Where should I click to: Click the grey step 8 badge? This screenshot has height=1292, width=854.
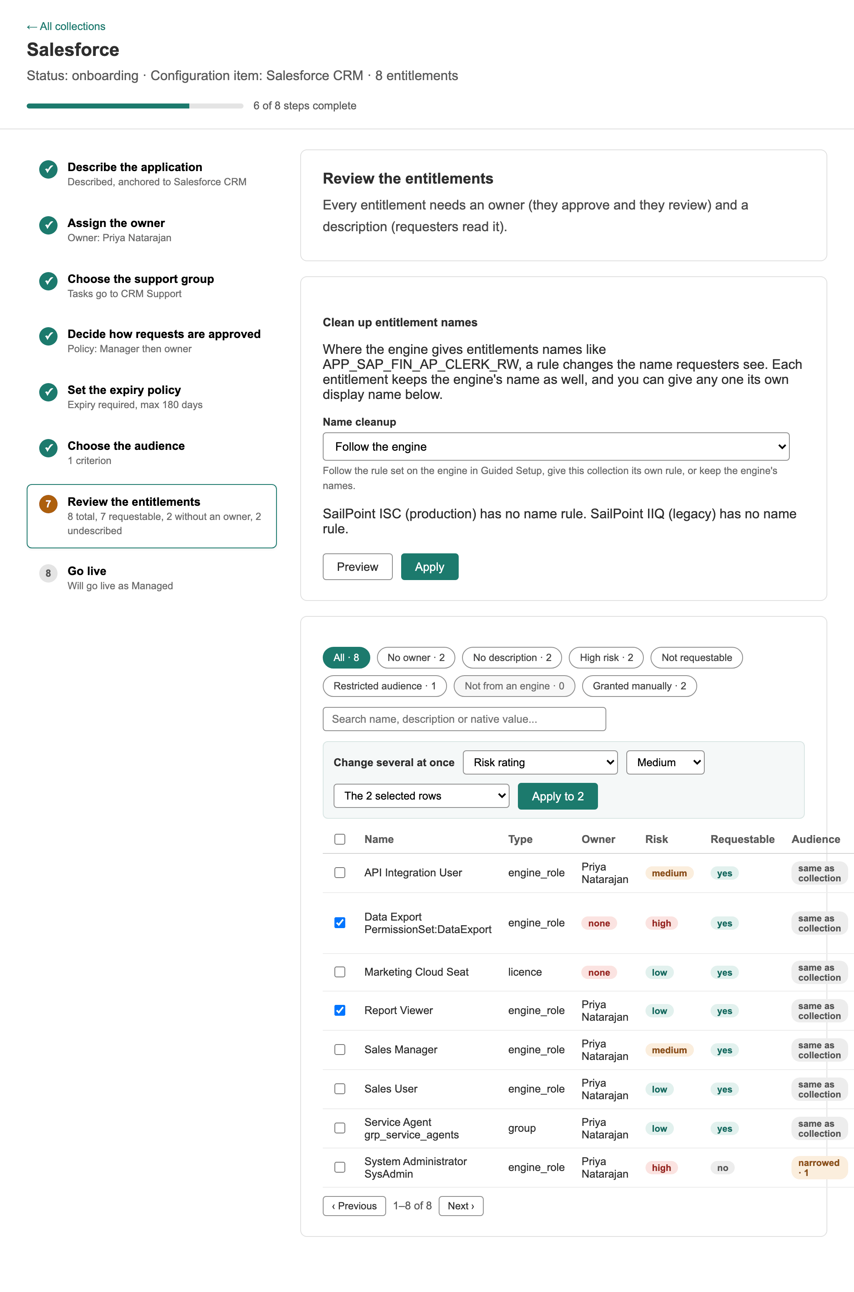tap(48, 573)
